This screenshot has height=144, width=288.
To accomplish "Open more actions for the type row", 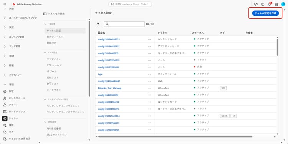I will pos(149,74).
